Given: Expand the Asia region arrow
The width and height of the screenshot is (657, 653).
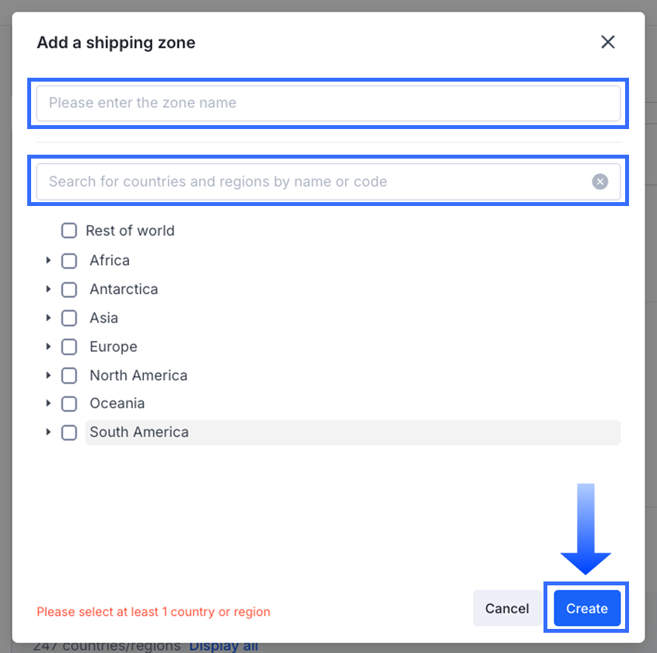Looking at the screenshot, I should pyautogui.click(x=48, y=318).
